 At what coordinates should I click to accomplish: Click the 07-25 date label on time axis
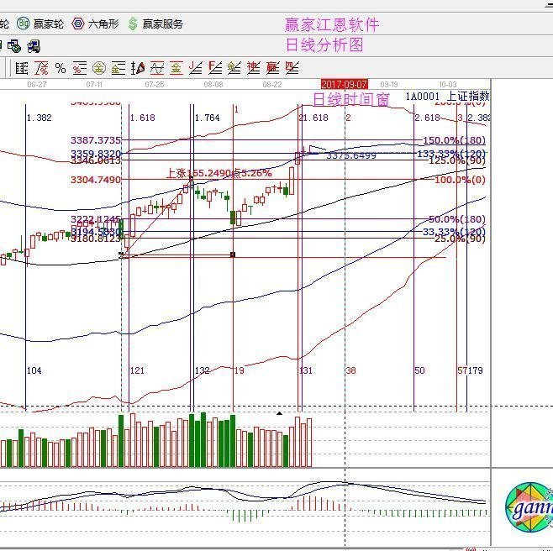point(155,85)
